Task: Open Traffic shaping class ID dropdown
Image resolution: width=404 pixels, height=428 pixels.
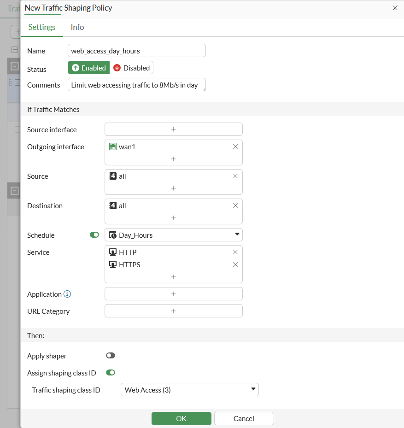Action: pyautogui.click(x=189, y=390)
